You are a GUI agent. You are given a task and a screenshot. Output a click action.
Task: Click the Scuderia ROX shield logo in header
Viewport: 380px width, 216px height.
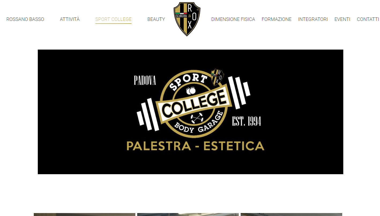[187, 19]
